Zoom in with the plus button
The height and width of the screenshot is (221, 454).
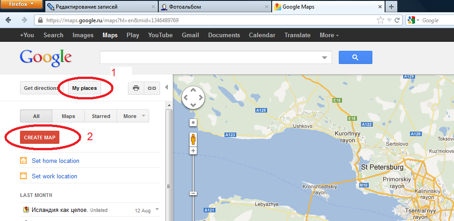[193, 151]
